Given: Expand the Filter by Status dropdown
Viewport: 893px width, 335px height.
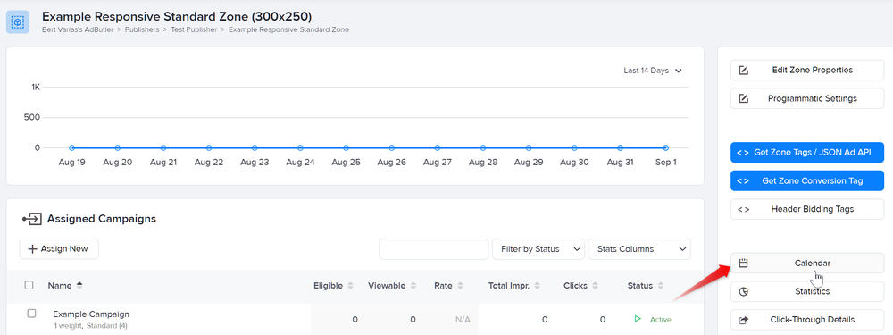Looking at the screenshot, I should [538, 249].
